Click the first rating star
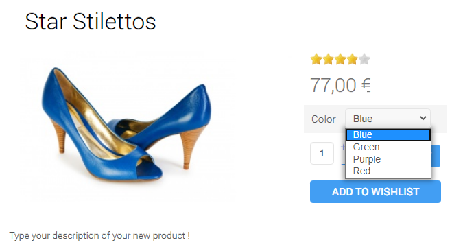This screenshot has width=452, height=249. tap(316, 59)
